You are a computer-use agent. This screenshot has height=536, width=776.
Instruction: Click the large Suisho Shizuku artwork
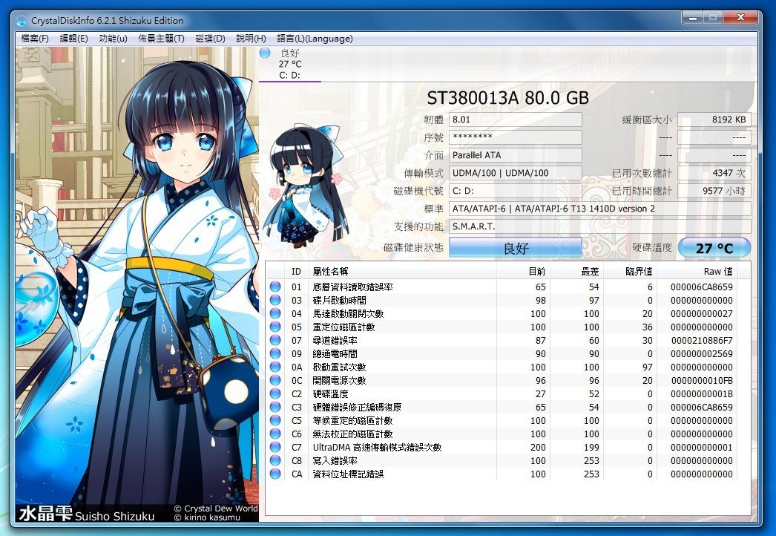point(137,284)
